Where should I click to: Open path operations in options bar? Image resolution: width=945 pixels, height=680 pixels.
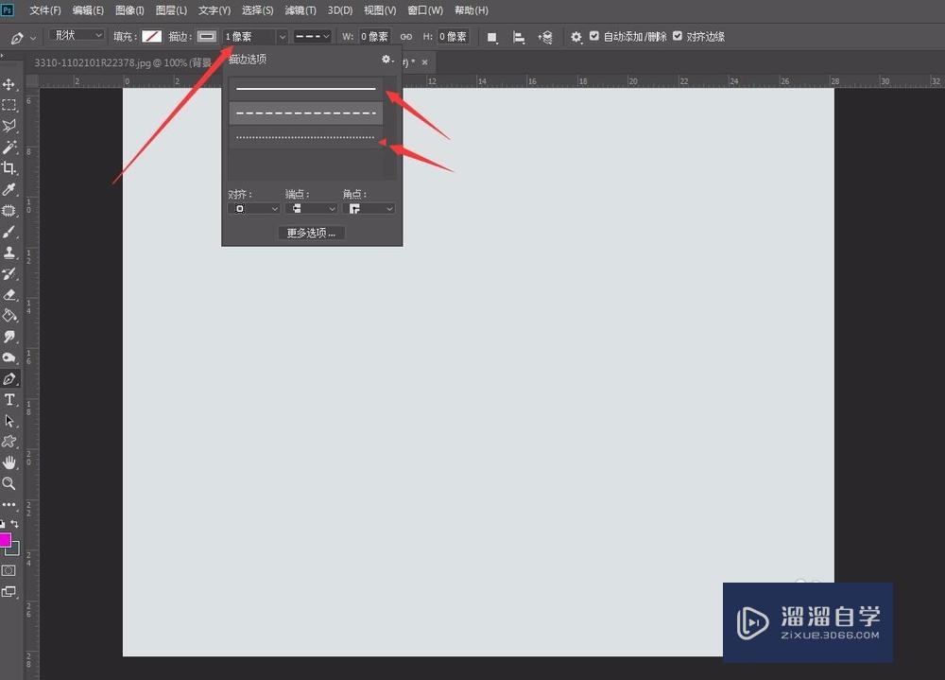492,38
